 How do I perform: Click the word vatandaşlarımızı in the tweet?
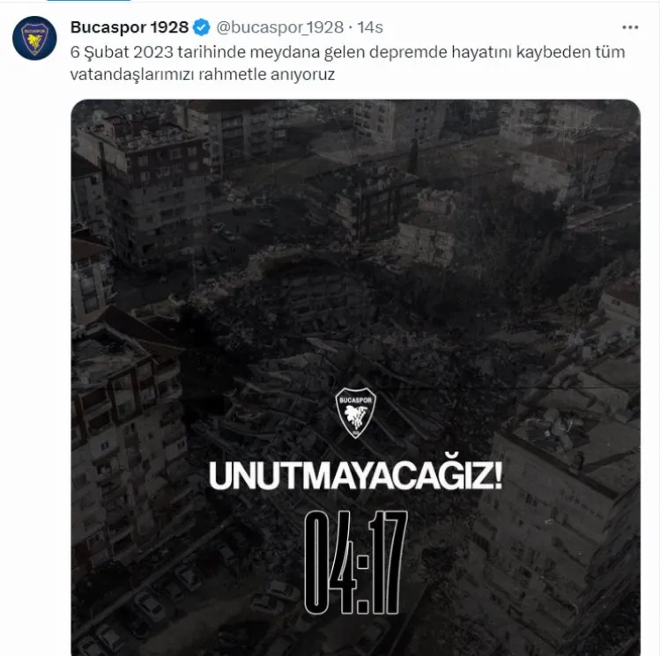coord(132,75)
